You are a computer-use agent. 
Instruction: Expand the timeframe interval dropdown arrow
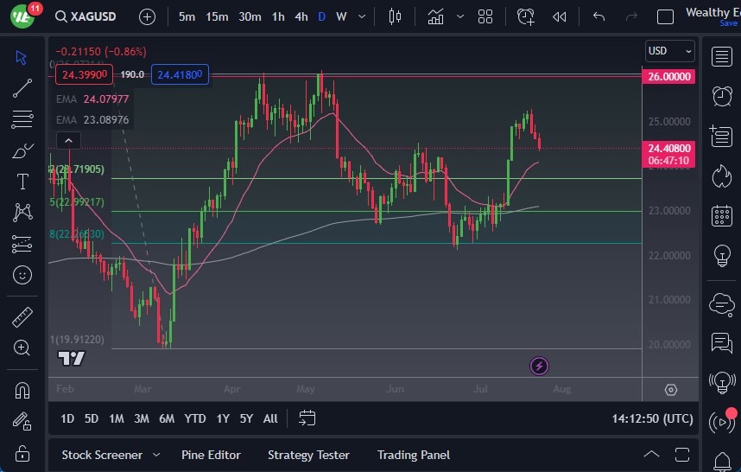(x=361, y=16)
